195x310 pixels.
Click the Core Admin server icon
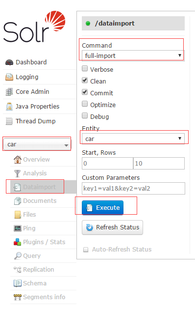(x=9, y=92)
